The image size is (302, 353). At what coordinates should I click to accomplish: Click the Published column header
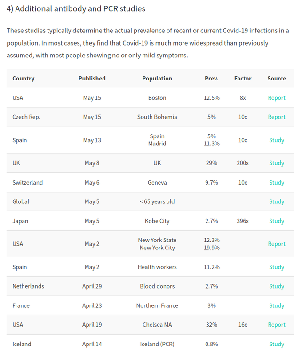tap(92, 78)
